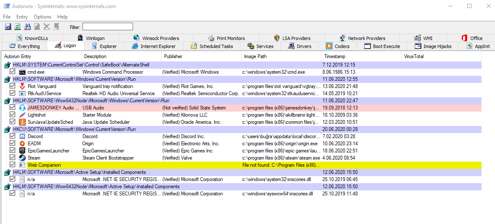Disable the Steam startup checkbox

[13, 157]
